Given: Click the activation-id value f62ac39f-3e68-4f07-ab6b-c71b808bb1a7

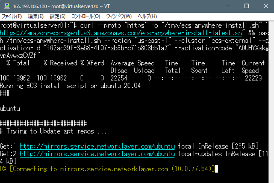Looking at the screenshot, I should tap(107, 48).
